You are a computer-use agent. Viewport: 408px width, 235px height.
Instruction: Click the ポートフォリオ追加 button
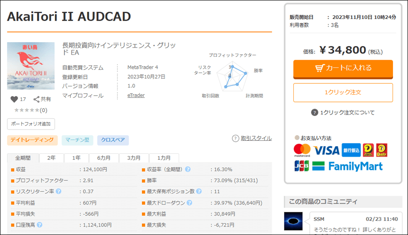(x=31, y=124)
